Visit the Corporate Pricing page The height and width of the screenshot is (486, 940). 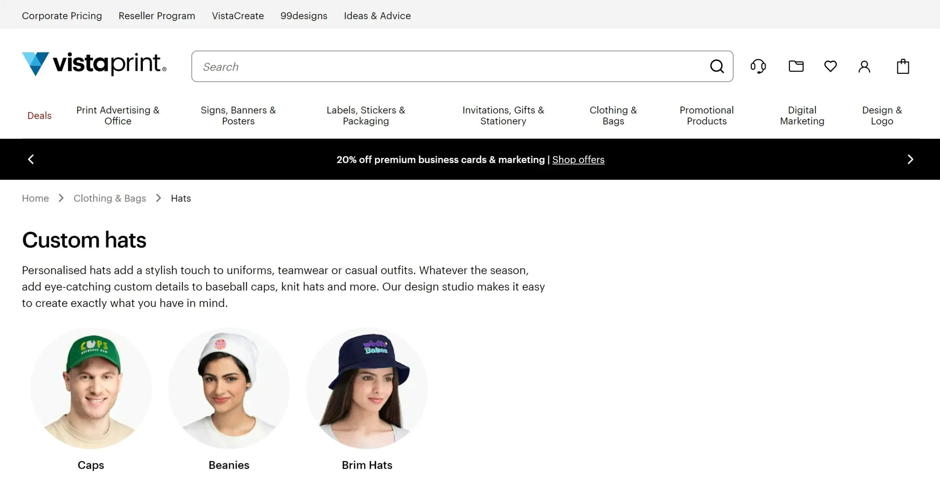[x=62, y=16]
